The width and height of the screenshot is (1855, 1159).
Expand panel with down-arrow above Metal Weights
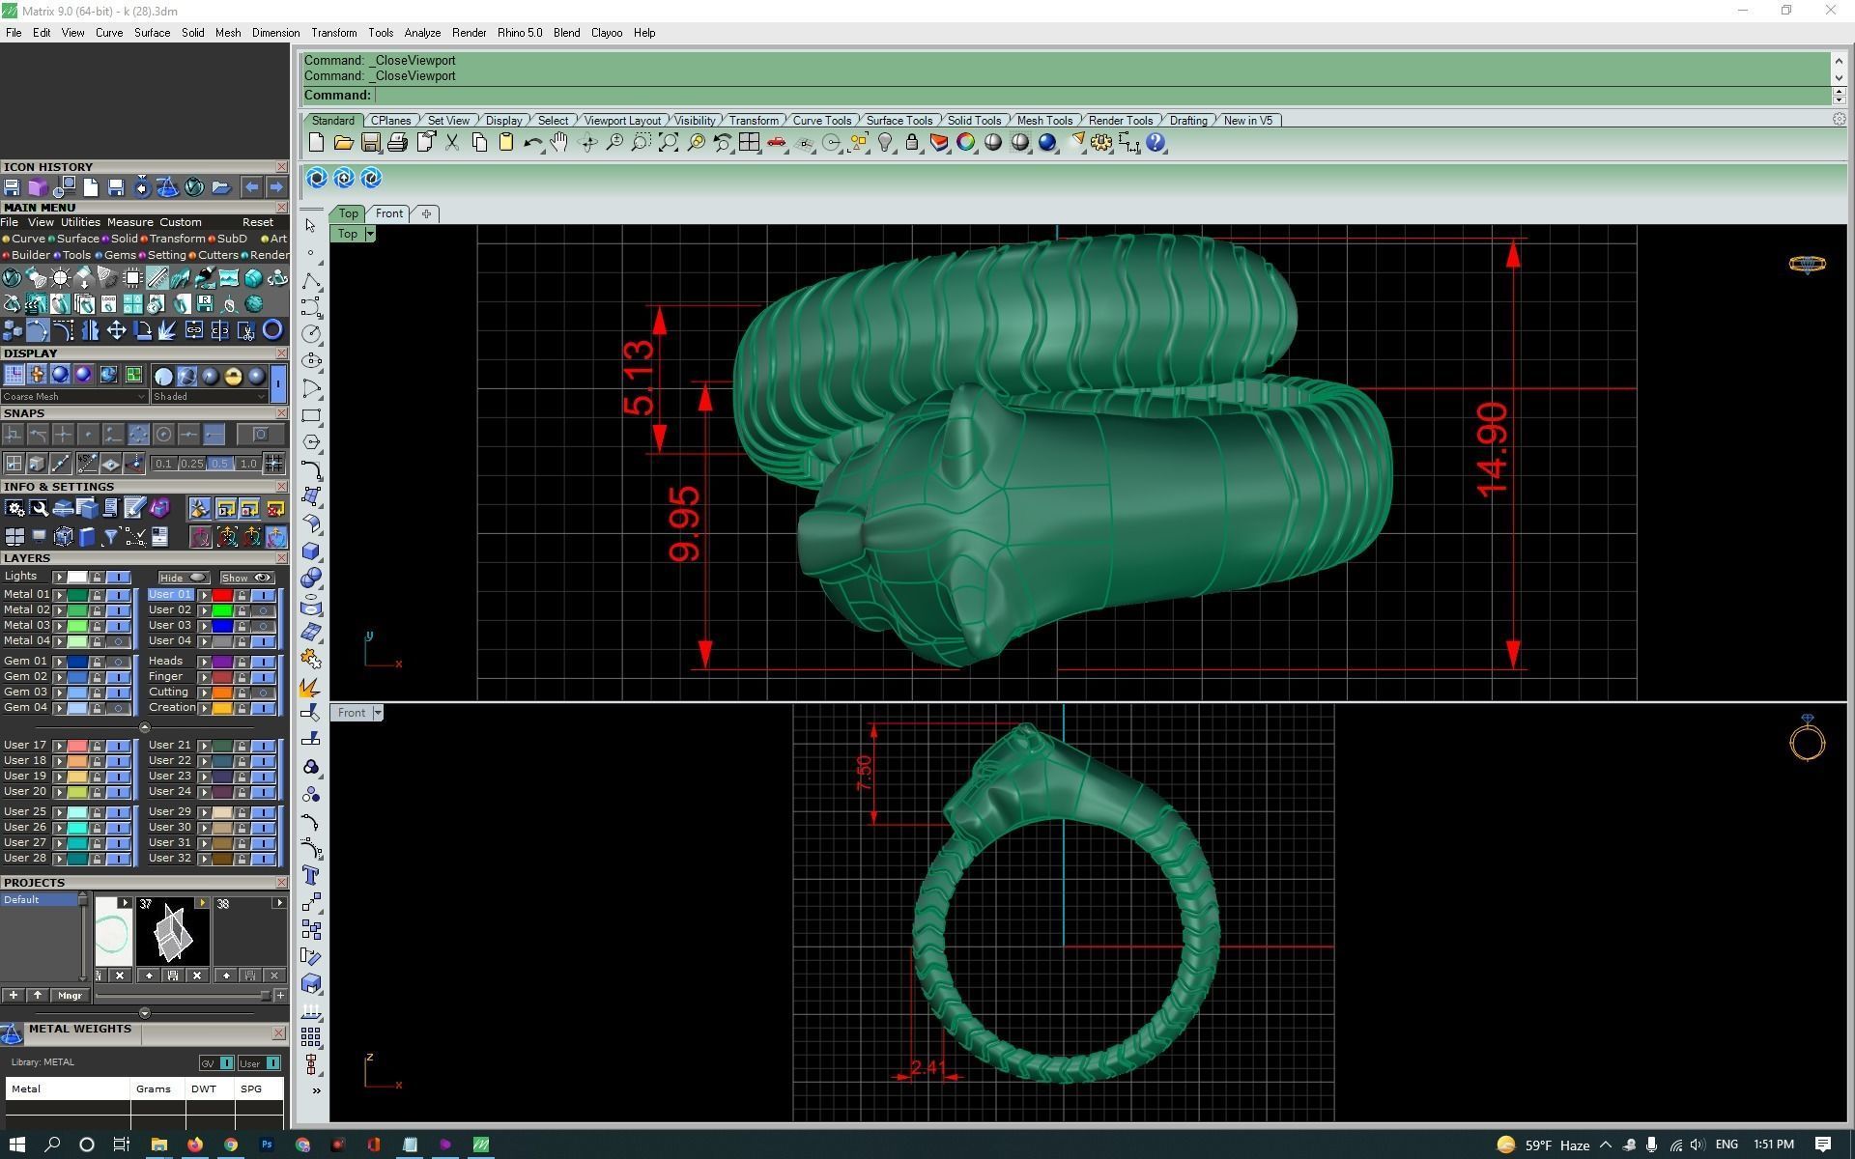(145, 1013)
